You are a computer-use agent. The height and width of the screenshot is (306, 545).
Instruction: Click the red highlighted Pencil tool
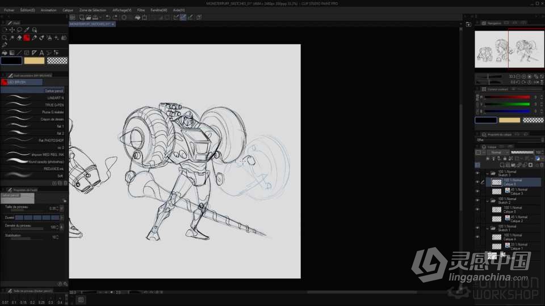(x=27, y=38)
